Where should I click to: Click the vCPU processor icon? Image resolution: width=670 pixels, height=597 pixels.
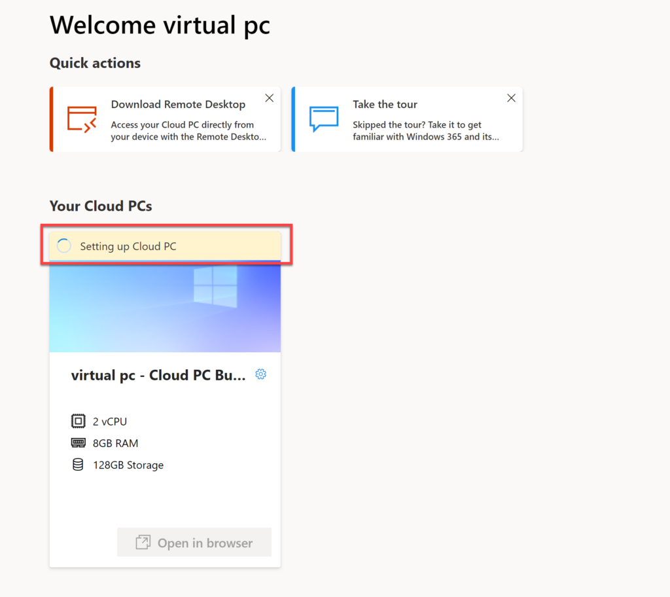point(79,421)
